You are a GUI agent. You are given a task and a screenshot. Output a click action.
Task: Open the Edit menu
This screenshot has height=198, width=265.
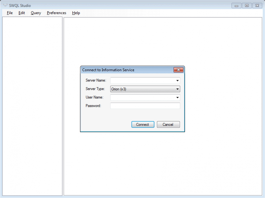click(22, 13)
